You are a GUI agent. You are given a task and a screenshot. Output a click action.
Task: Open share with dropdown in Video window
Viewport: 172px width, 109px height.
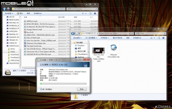pyautogui.click(x=105, y=38)
